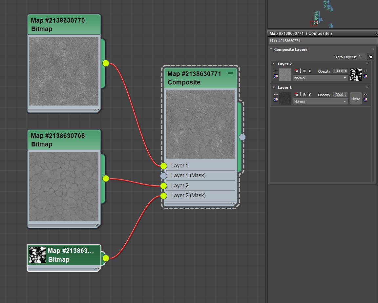Viewport: 378px width, 303px height.
Task: Hide the Layer 1 texture with eye toggle
Action: click(x=276, y=95)
